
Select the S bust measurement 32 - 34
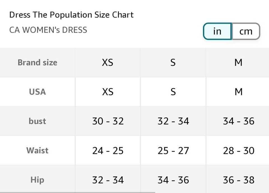[173, 121]
